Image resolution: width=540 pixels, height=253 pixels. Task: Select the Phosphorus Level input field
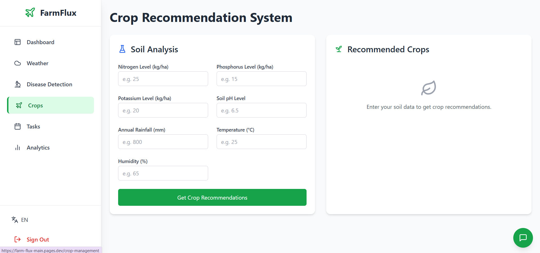pos(261,79)
